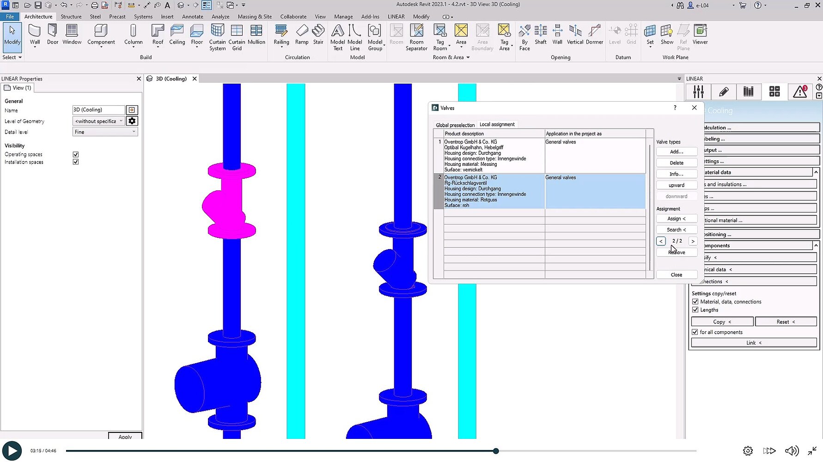Select the Railing tool icon
Viewport: 823px width, 462px height.
pyautogui.click(x=281, y=35)
